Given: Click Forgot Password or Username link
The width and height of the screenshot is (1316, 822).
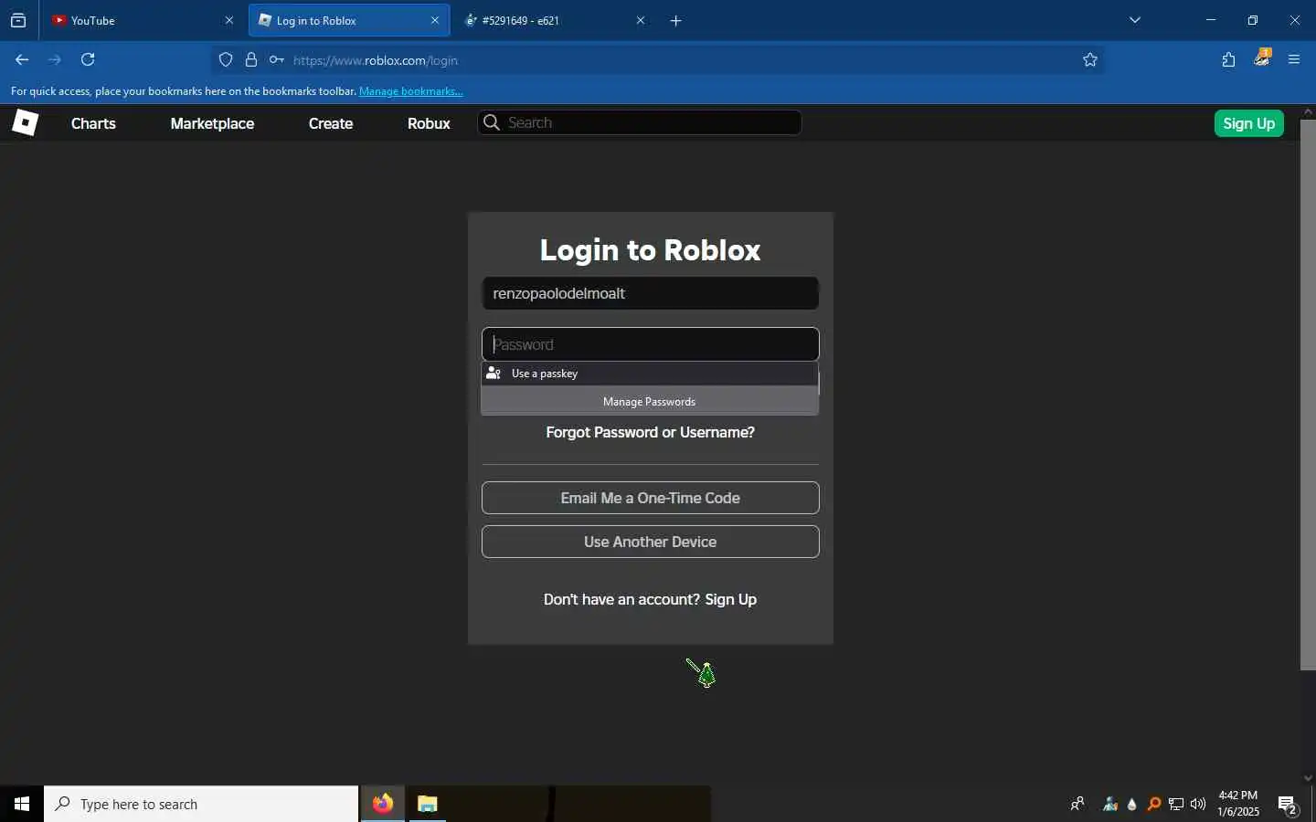Looking at the screenshot, I should pyautogui.click(x=651, y=432).
